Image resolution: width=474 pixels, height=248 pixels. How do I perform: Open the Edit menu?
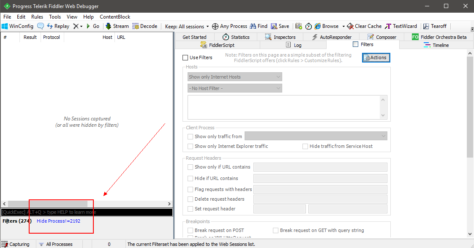[21, 16]
